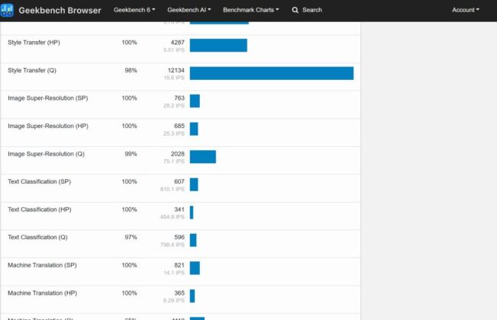
Task: Select the Style Transfer (HP) row label
Action: pyautogui.click(x=34, y=43)
